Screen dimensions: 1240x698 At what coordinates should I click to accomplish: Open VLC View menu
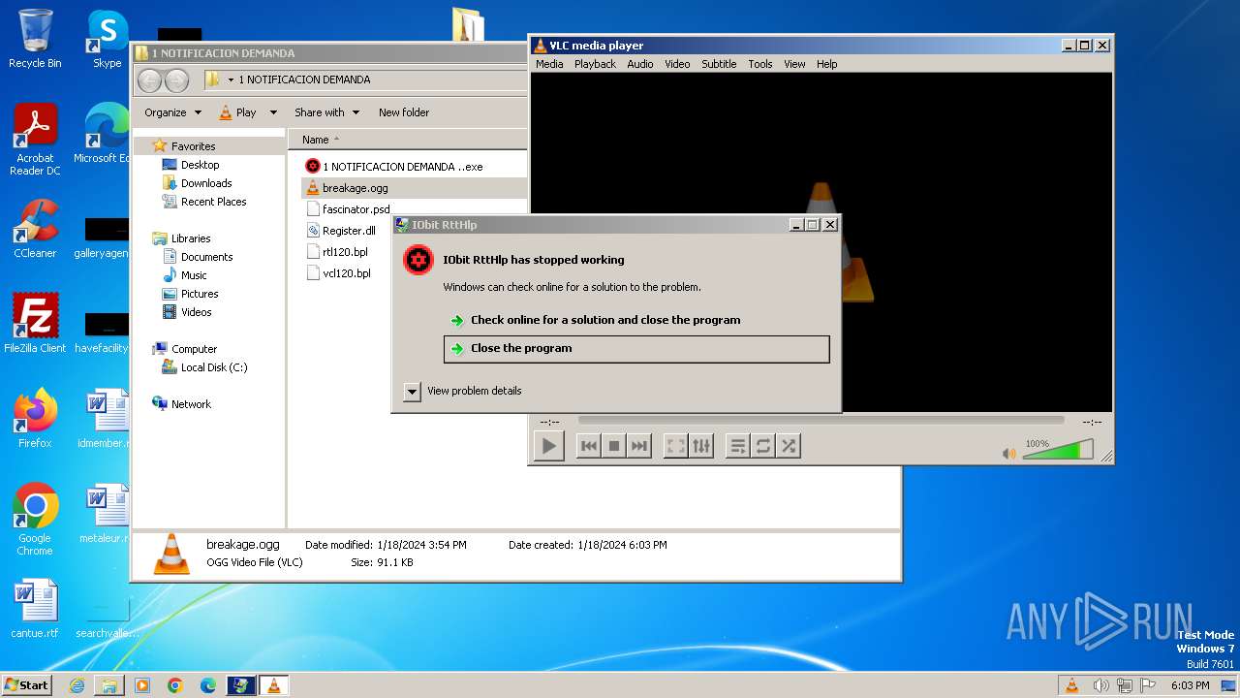click(794, 64)
